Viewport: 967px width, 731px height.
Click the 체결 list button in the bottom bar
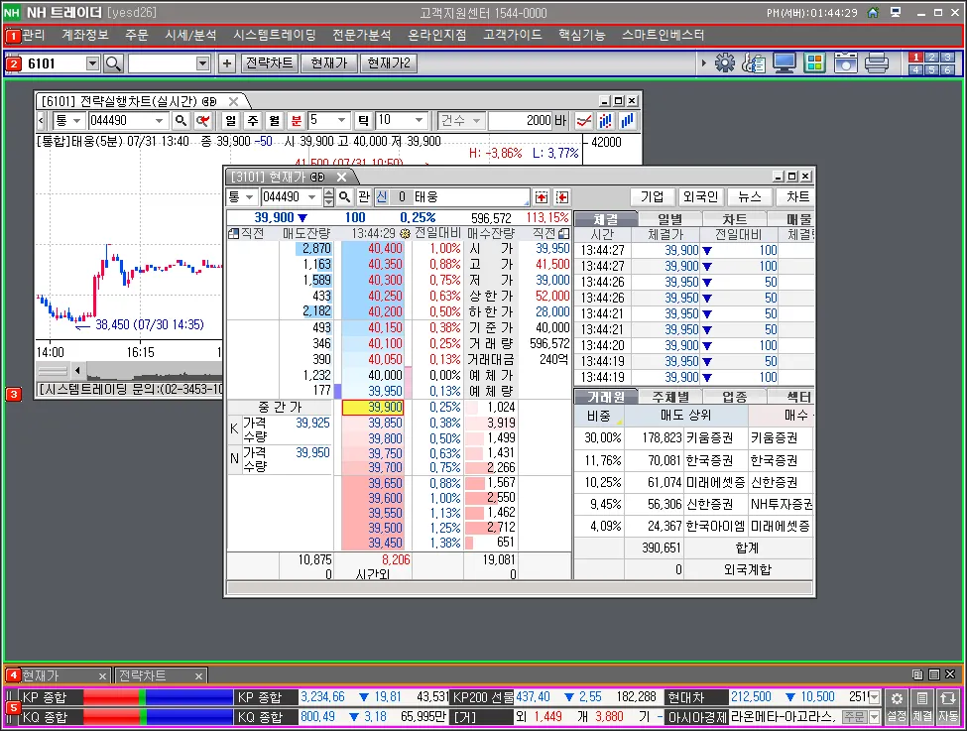922,706
